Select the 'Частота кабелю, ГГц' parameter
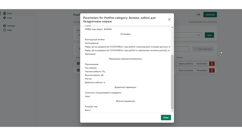 (95, 72)
